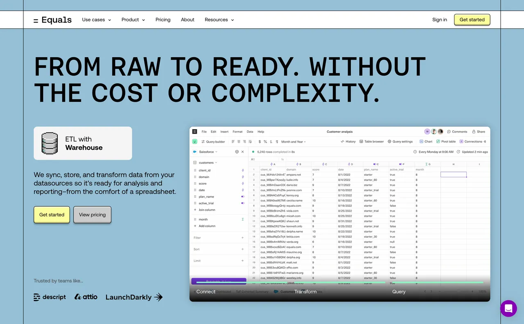This screenshot has width=524, height=324.
Task: Open the Resources dropdown
Action: click(219, 20)
